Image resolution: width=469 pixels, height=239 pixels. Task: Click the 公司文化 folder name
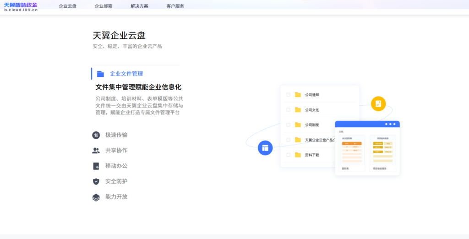click(x=312, y=110)
